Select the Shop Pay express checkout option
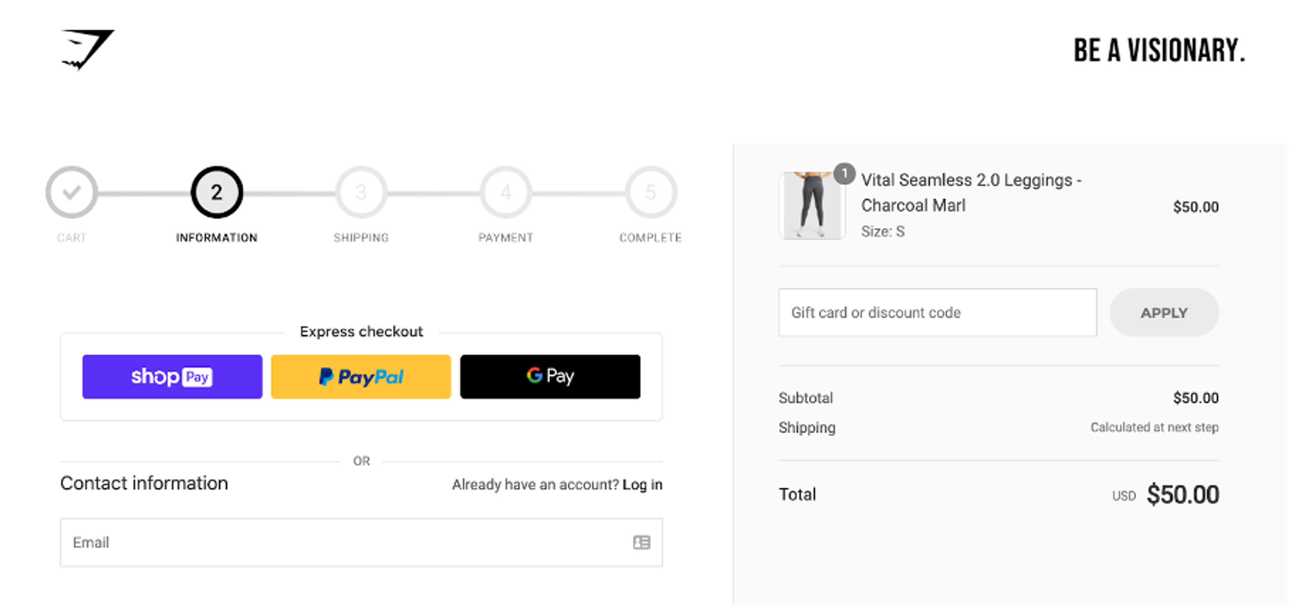The width and height of the screenshot is (1289, 607). point(172,377)
